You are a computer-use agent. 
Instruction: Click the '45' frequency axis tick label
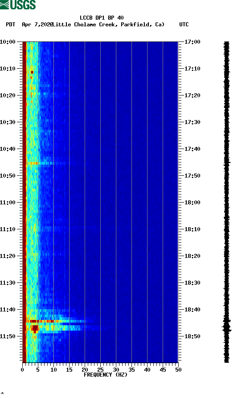coord(163,370)
